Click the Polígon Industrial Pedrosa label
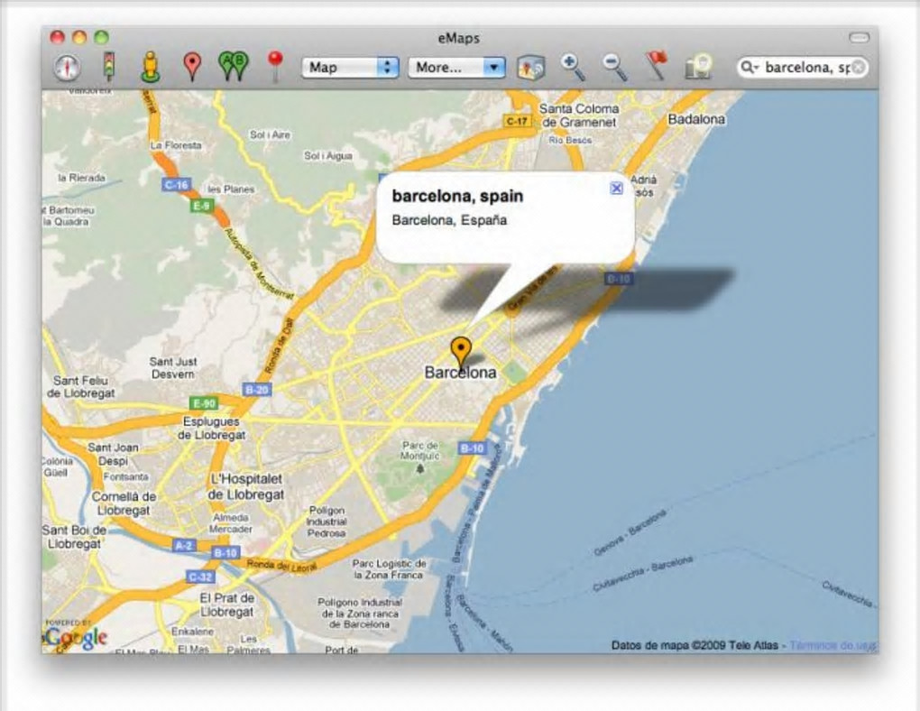This screenshot has height=711, width=920. (327, 522)
